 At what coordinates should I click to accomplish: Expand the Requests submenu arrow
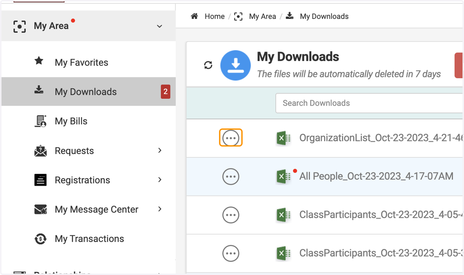pyautogui.click(x=160, y=150)
